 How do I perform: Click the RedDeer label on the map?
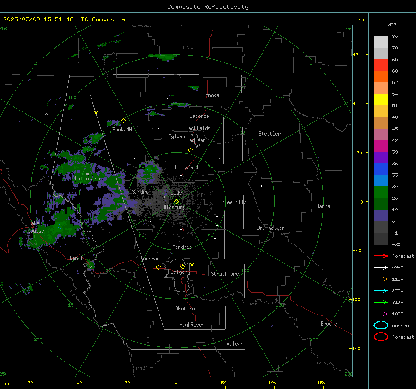(x=196, y=140)
